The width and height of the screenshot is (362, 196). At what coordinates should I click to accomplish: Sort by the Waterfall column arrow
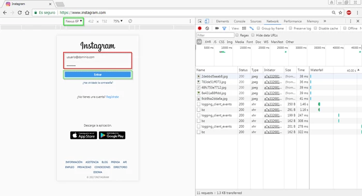click(x=358, y=70)
